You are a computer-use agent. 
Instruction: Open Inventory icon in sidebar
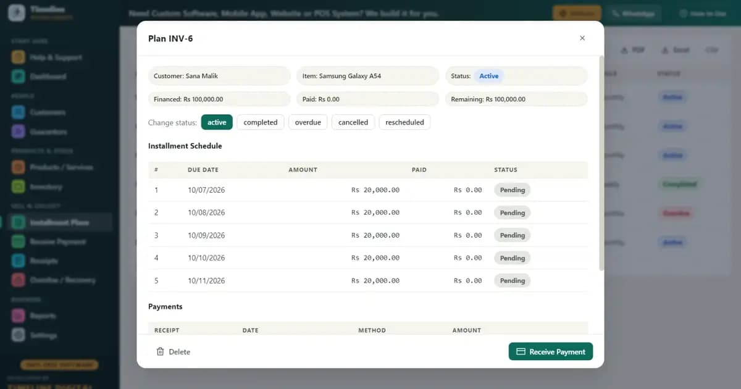[19, 186]
